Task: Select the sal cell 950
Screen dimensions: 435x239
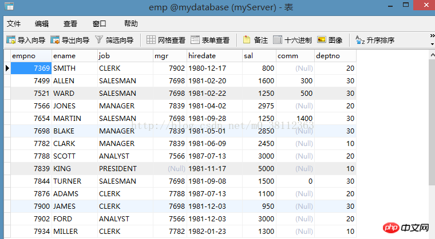Action: (x=259, y=206)
